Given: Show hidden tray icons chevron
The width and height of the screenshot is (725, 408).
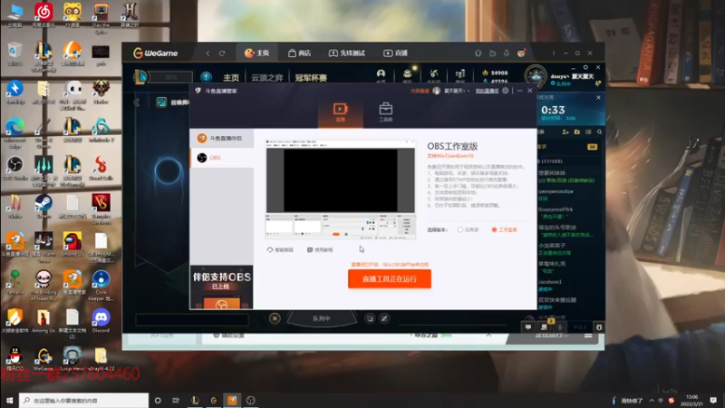Looking at the screenshot, I should [x=651, y=401].
